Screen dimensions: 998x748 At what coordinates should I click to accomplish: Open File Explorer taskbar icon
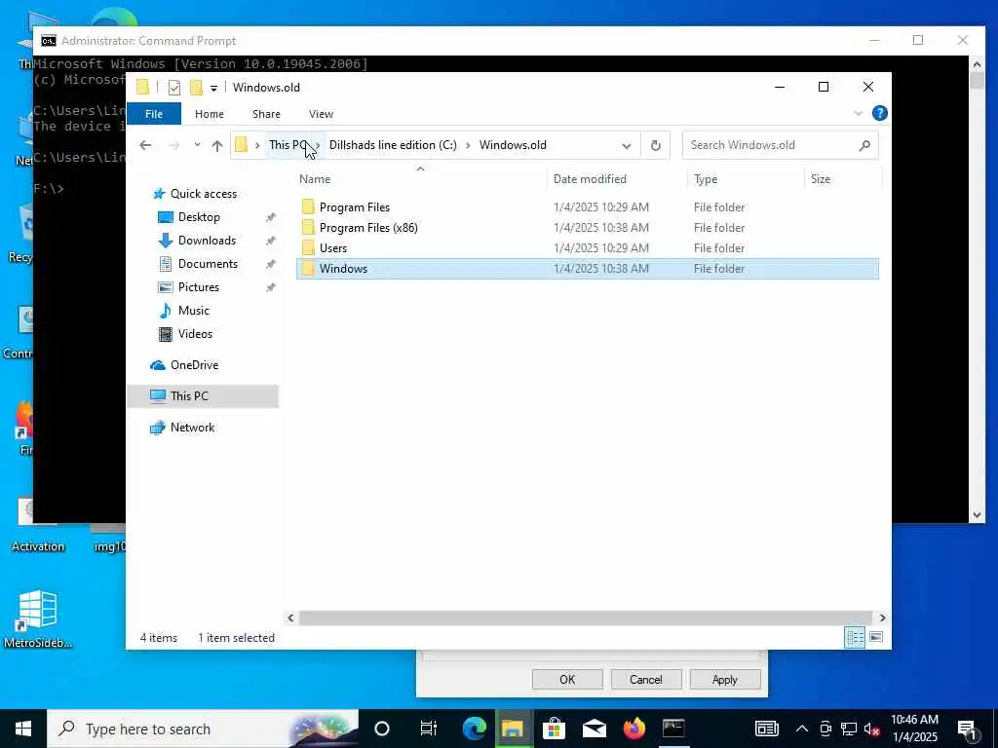(513, 729)
